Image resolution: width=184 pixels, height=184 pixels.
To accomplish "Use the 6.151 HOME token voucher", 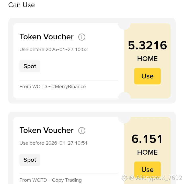I will click(147, 169).
